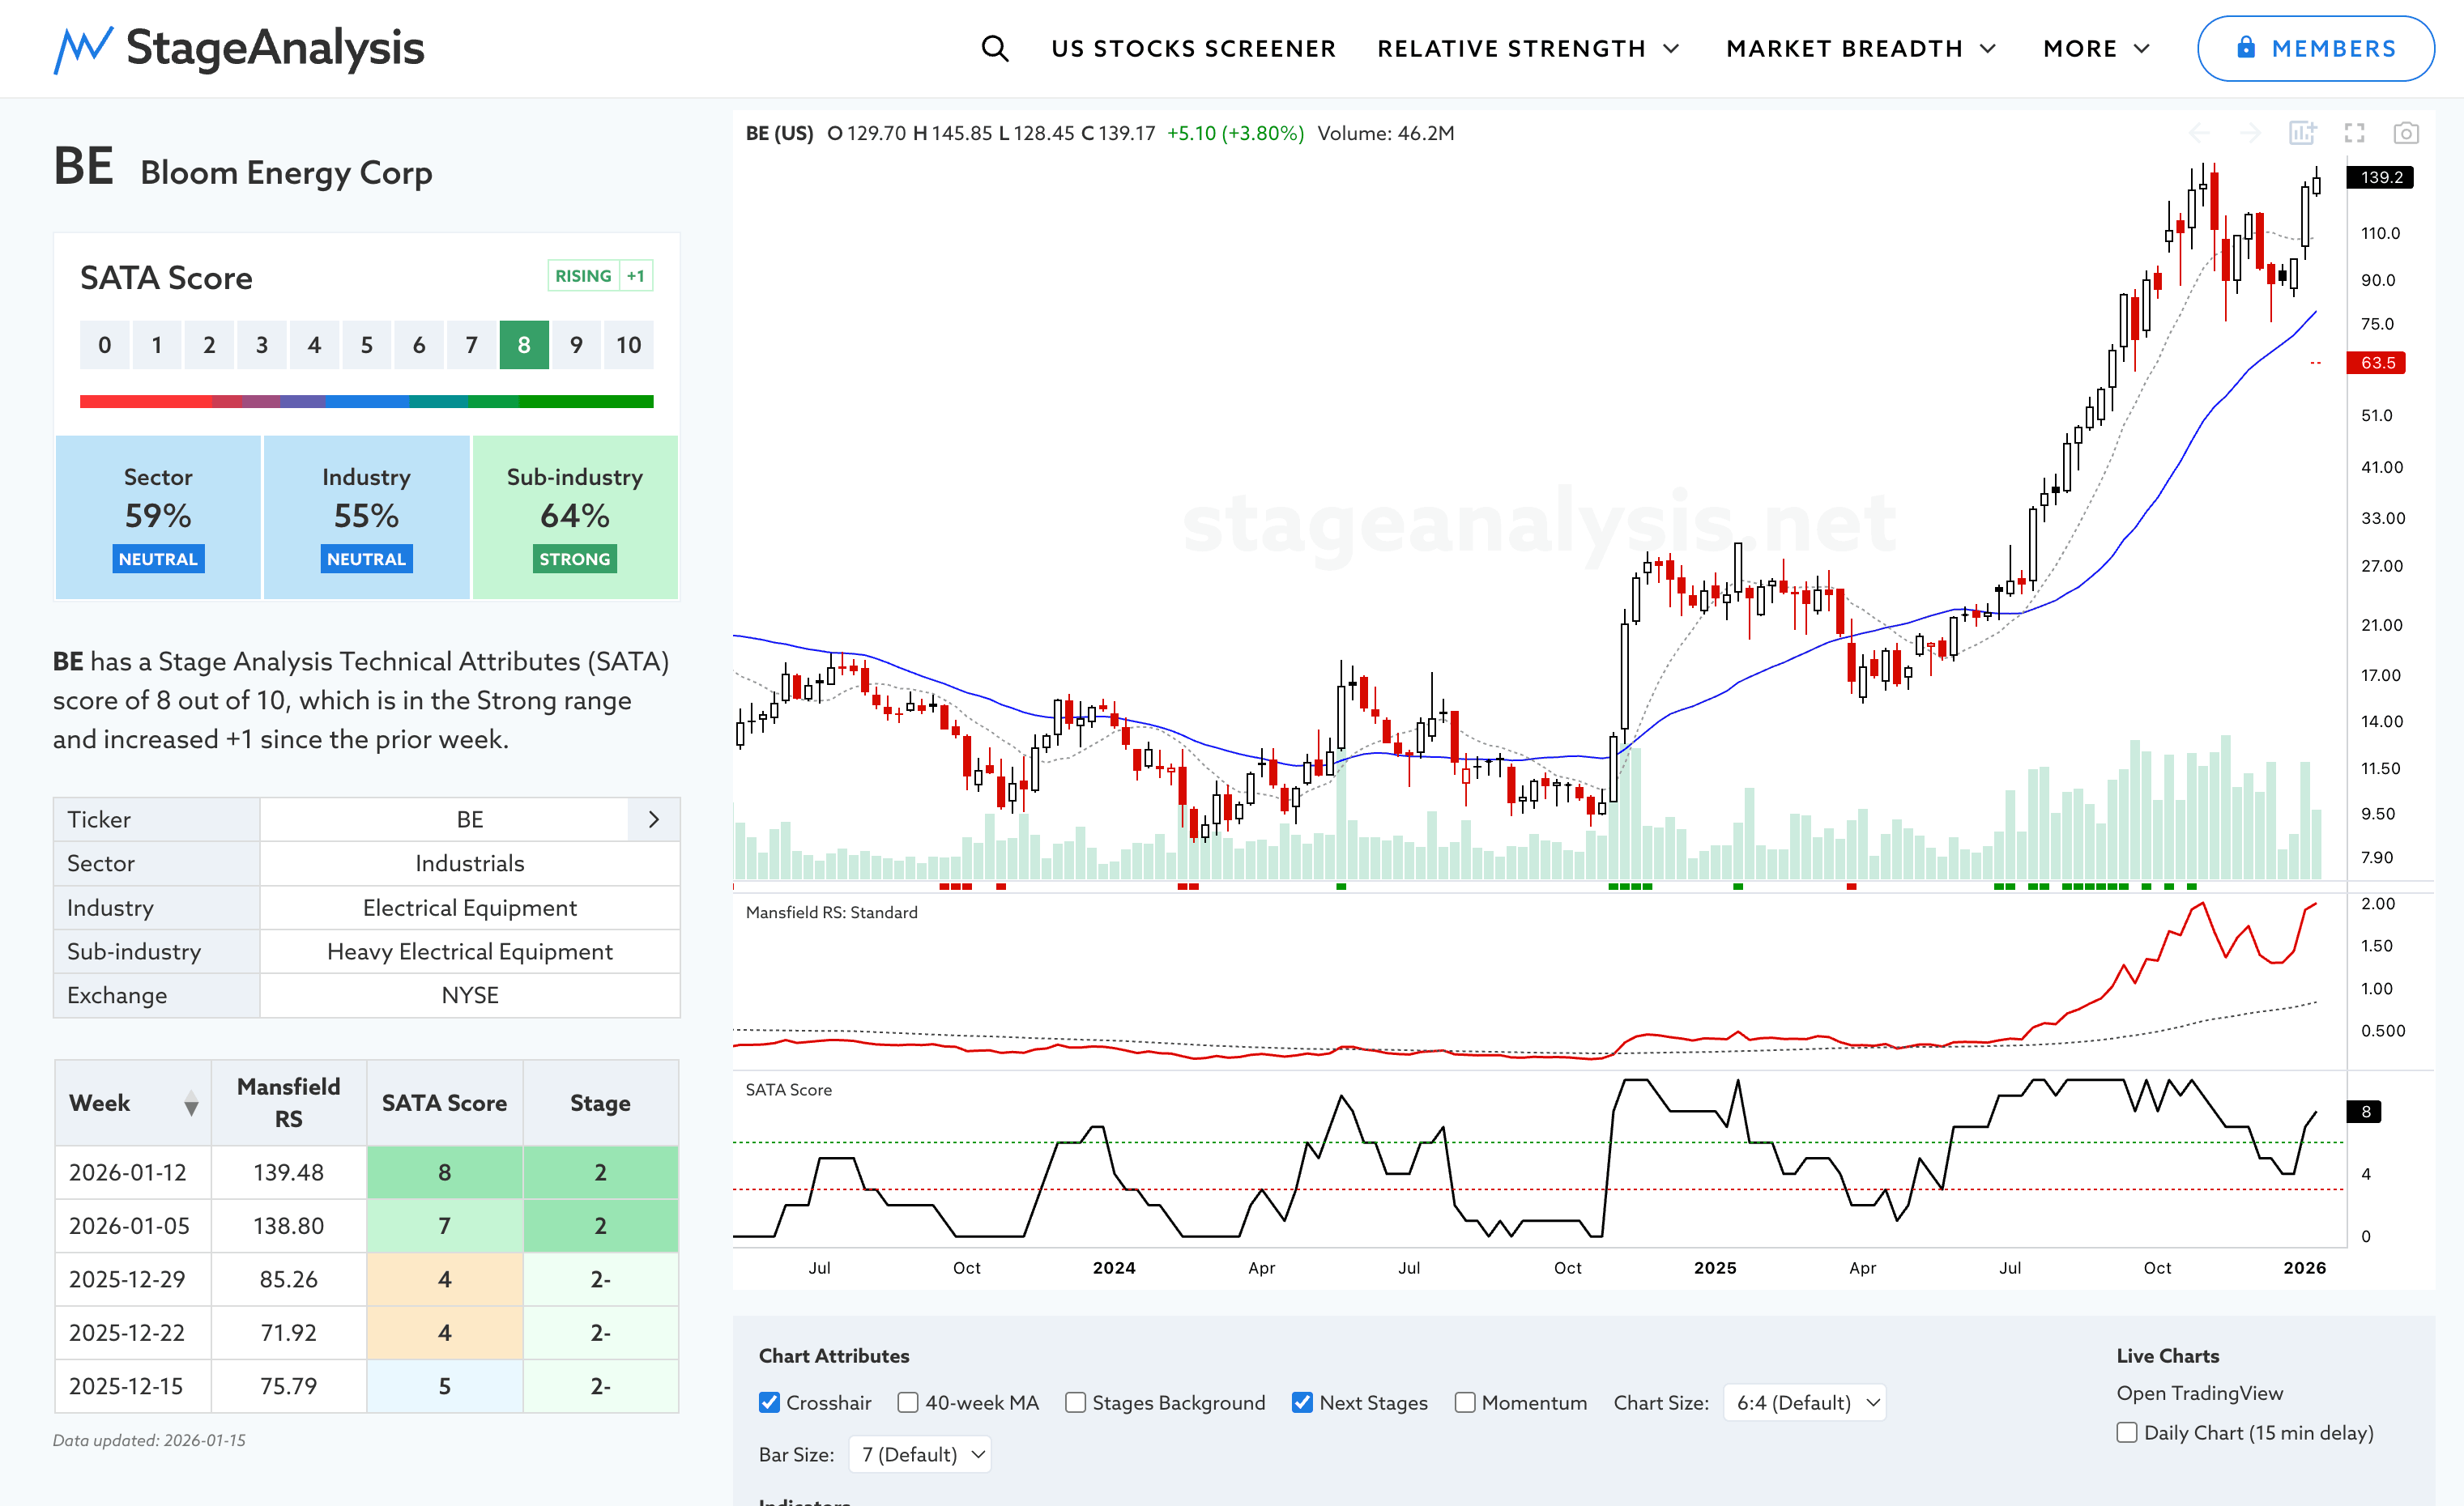The height and width of the screenshot is (1506, 2464).
Task: Enable Daily Chart 15 min delay
Action: 2127,1432
